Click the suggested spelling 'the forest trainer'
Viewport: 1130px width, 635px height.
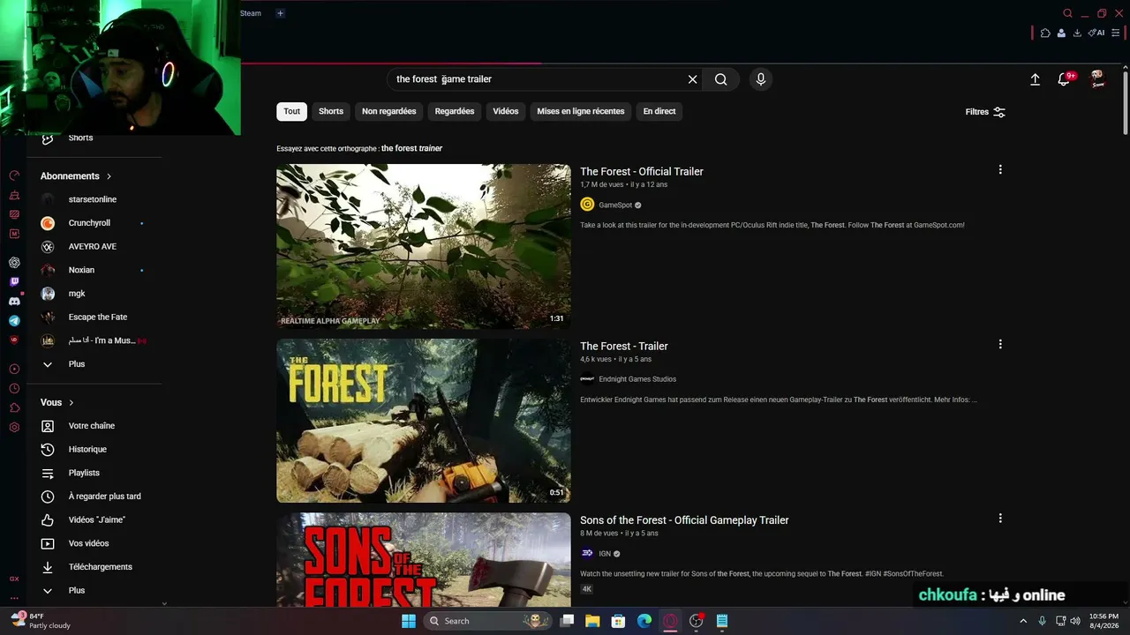411,148
